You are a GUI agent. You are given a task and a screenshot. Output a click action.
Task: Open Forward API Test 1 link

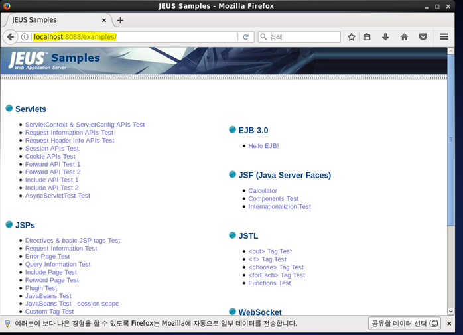point(52,165)
